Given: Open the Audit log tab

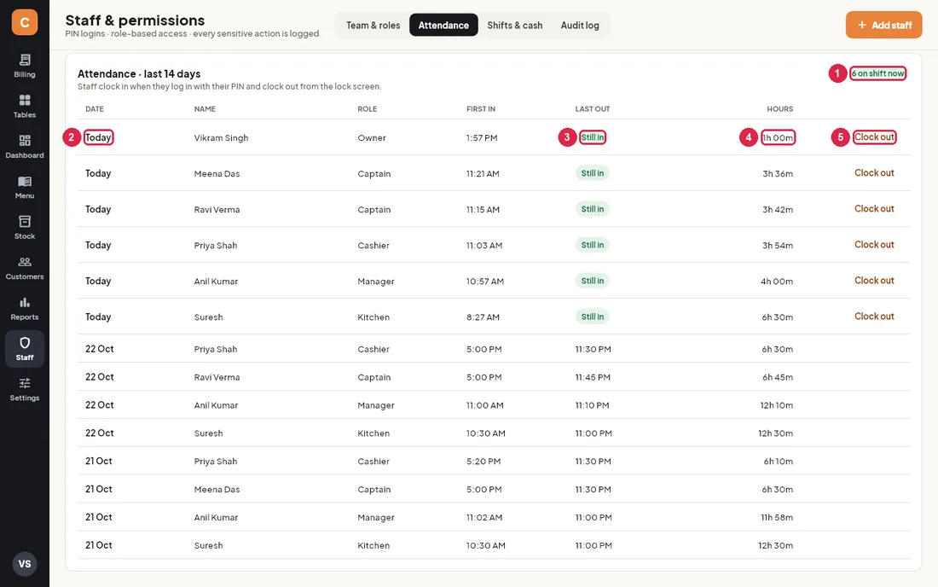Looking at the screenshot, I should pos(580,25).
